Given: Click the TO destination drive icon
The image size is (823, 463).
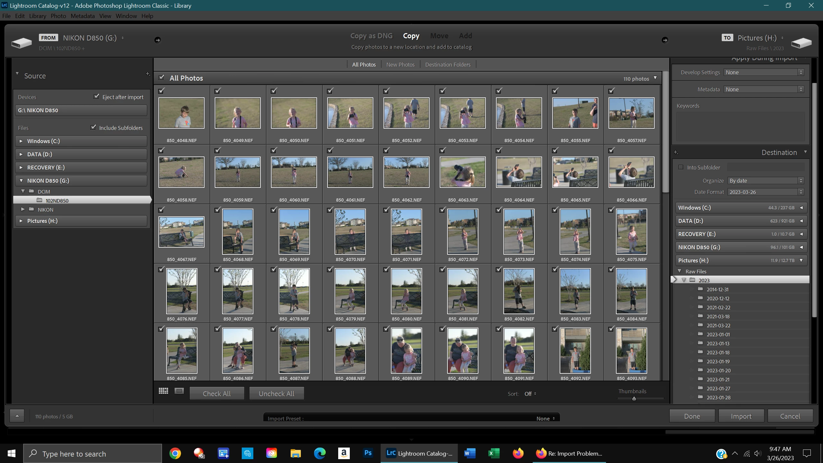Looking at the screenshot, I should click(x=801, y=43).
